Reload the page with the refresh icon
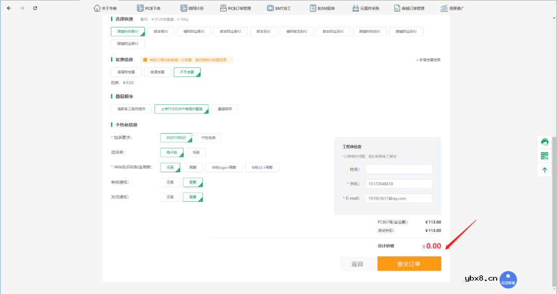Image resolution: width=557 pixels, height=294 pixels. coord(35,8)
